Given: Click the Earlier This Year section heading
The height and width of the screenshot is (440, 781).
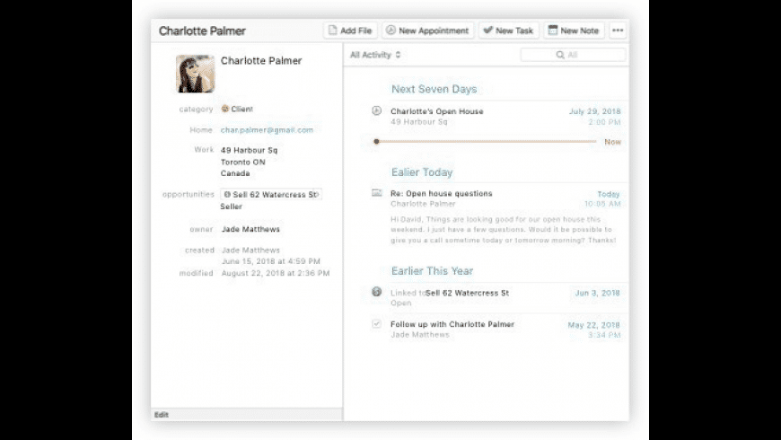Looking at the screenshot, I should click(432, 271).
